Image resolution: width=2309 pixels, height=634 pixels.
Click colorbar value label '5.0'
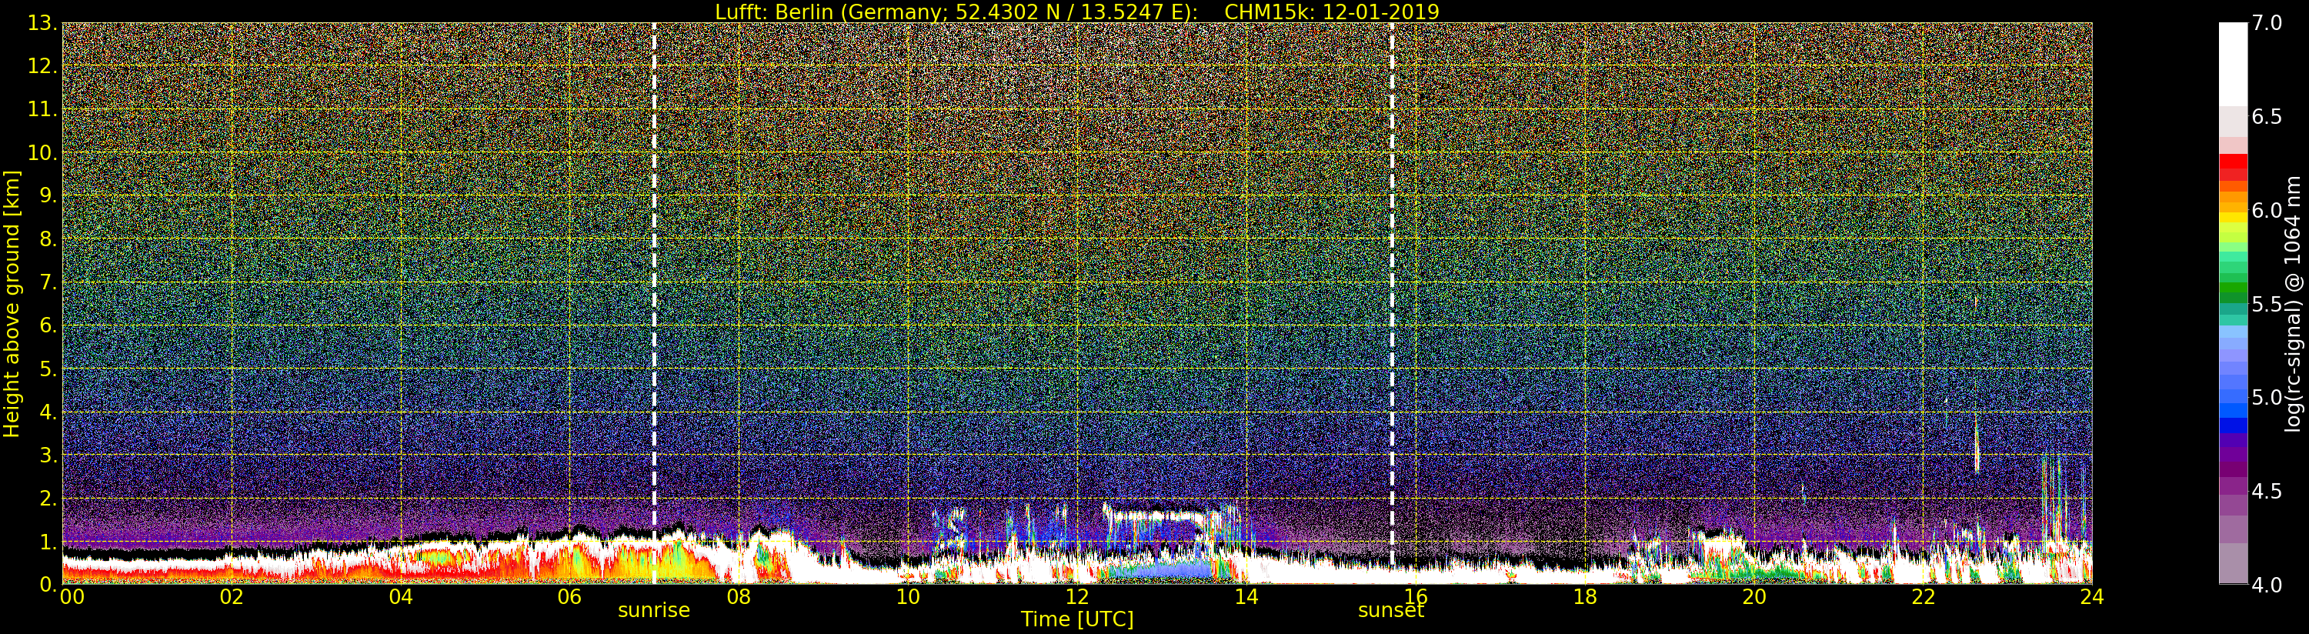coord(2267,397)
